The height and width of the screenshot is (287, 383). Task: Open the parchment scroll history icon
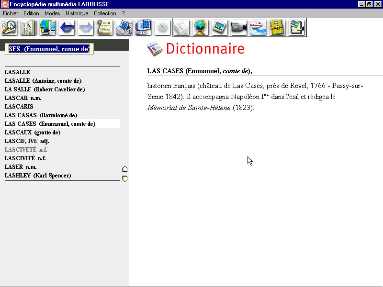tap(105, 27)
